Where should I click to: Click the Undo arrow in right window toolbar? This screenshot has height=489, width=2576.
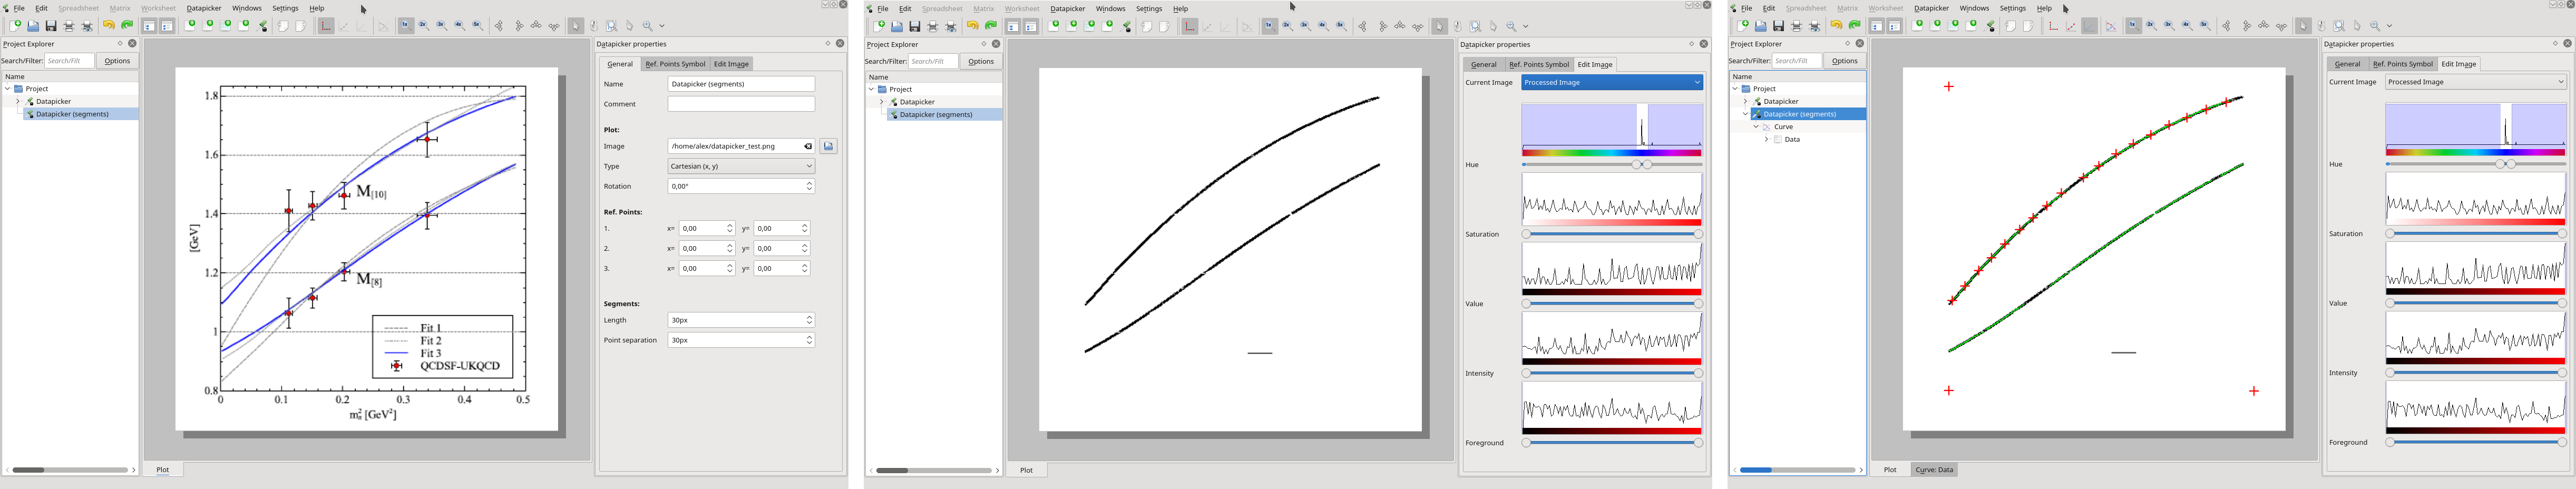pyautogui.click(x=1836, y=26)
